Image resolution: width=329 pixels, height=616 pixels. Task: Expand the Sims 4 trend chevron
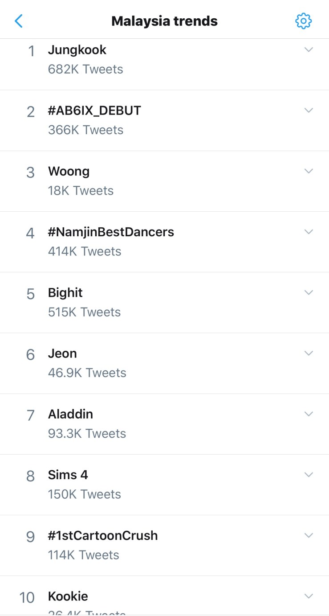pos(309,474)
